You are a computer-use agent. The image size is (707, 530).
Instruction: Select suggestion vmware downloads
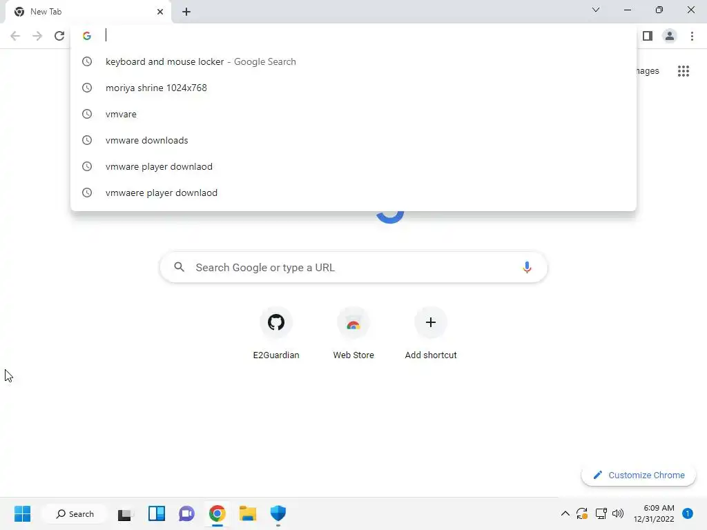[x=353, y=140]
